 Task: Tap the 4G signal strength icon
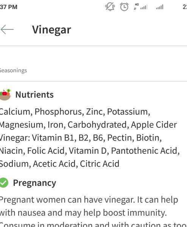point(140,7)
